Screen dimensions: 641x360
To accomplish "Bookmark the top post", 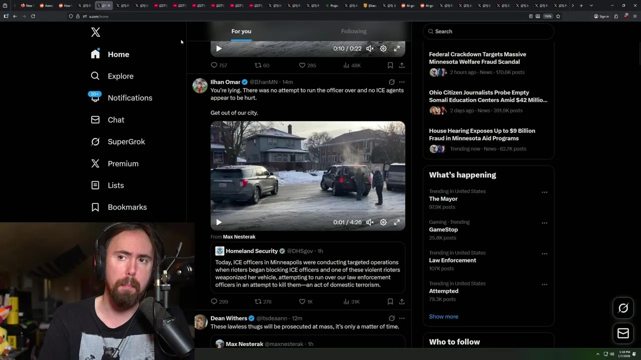I will (390, 65).
